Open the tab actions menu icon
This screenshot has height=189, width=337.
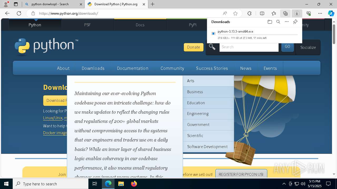tap(16, 4)
